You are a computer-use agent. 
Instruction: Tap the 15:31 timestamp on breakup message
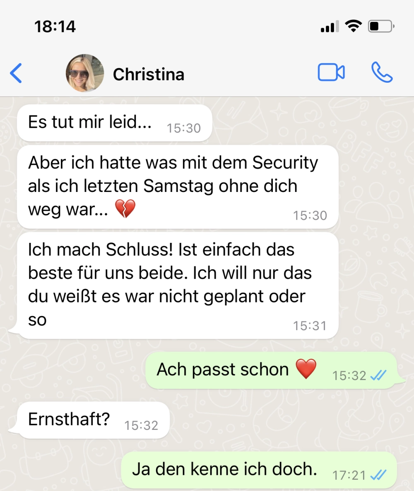point(310,326)
